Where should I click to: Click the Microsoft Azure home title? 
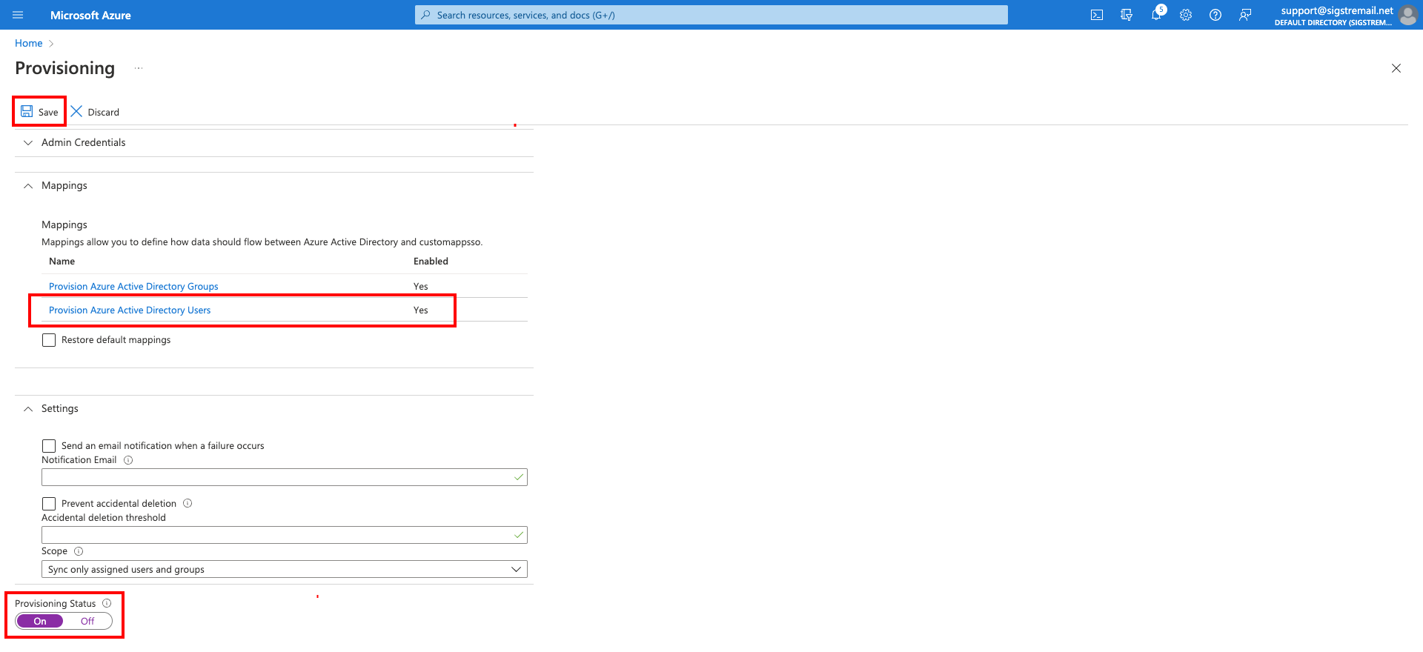[90, 15]
